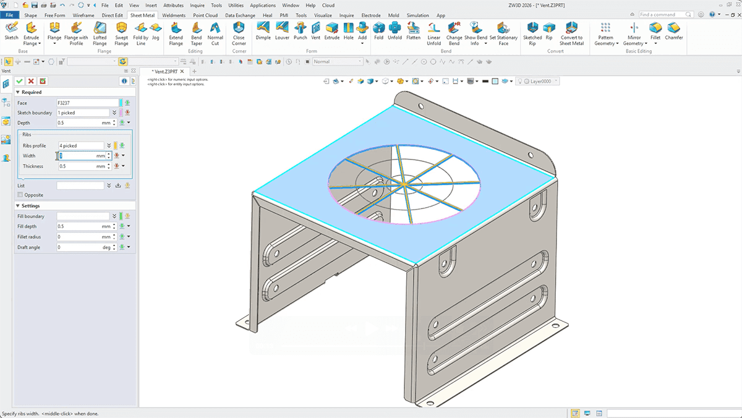The width and height of the screenshot is (742, 418).
Task: Collapse the Required section
Action: pyautogui.click(x=18, y=92)
